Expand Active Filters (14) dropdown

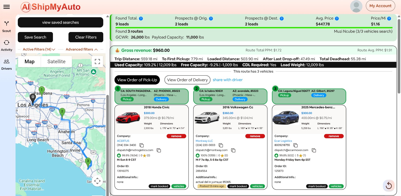tap(39, 49)
